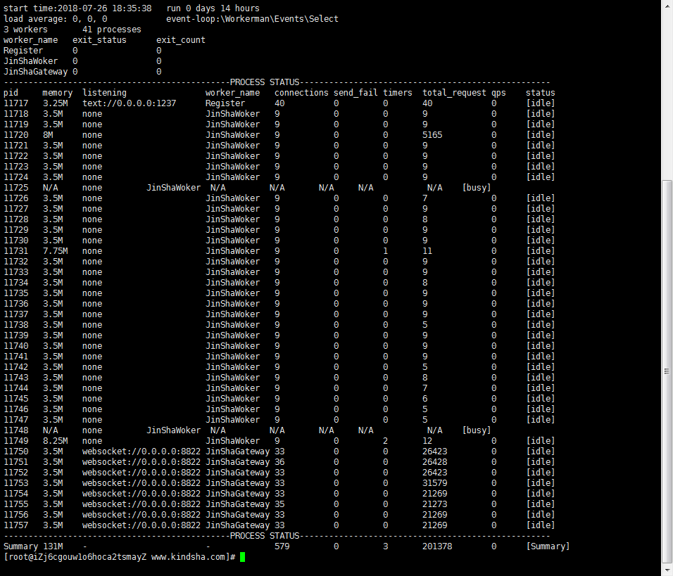Image resolution: width=673 pixels, height=576 pixels.
Task: Click the 31579 total request value
Action: 434,483
